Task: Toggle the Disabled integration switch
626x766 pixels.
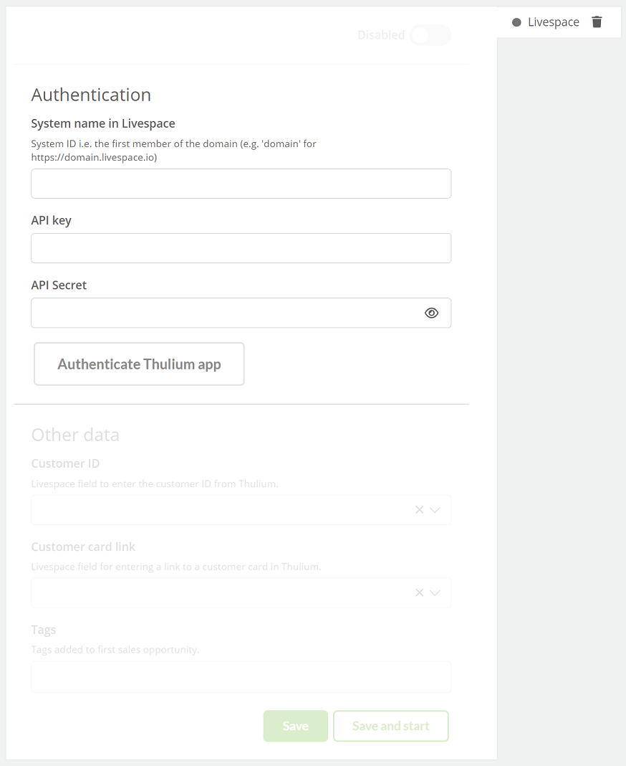Action: [430, 35]
